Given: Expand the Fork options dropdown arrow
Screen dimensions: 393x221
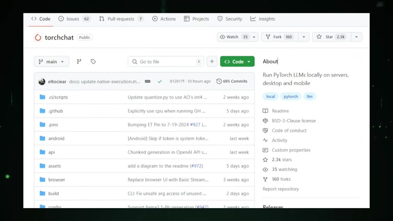Looking at the screenshot, I should 304,37.
